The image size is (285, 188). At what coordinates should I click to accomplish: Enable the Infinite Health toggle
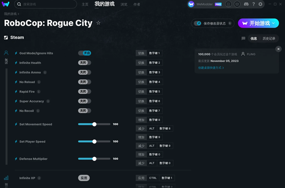85,63
